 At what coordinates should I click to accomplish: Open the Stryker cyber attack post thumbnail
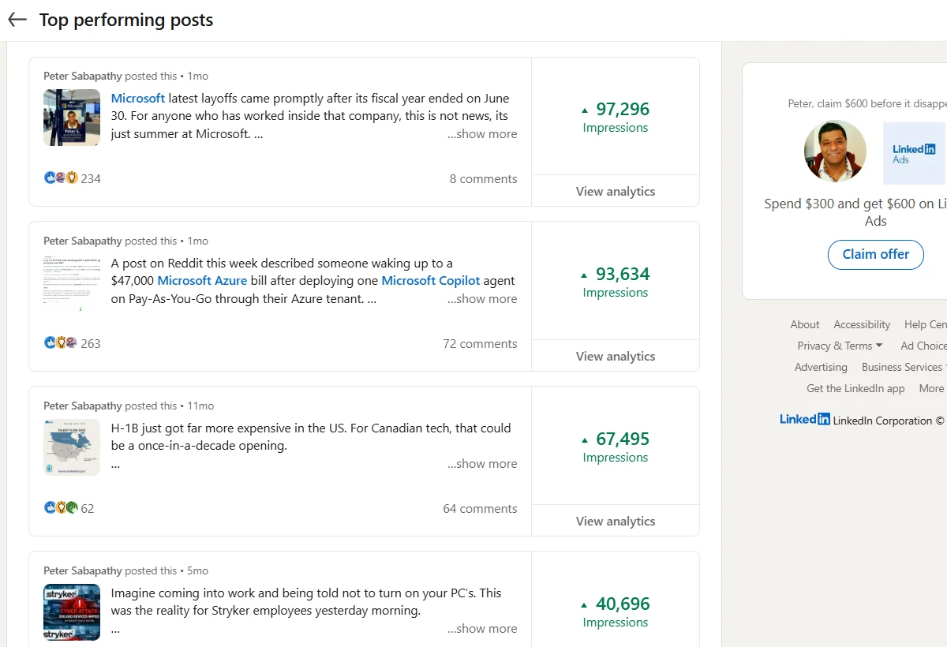(72, 612)
